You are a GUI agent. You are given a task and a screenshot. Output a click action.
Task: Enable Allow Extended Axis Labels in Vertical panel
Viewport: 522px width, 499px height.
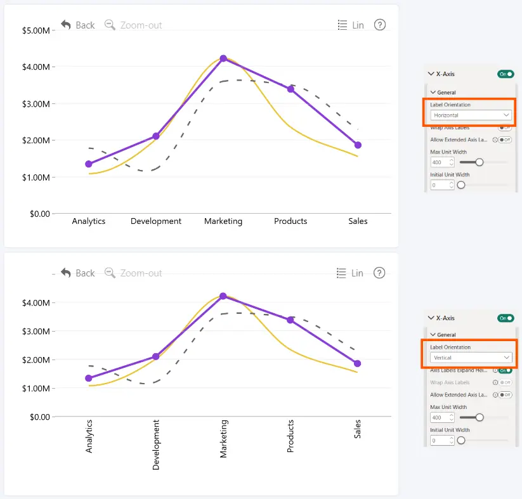(x=505, y=395)
